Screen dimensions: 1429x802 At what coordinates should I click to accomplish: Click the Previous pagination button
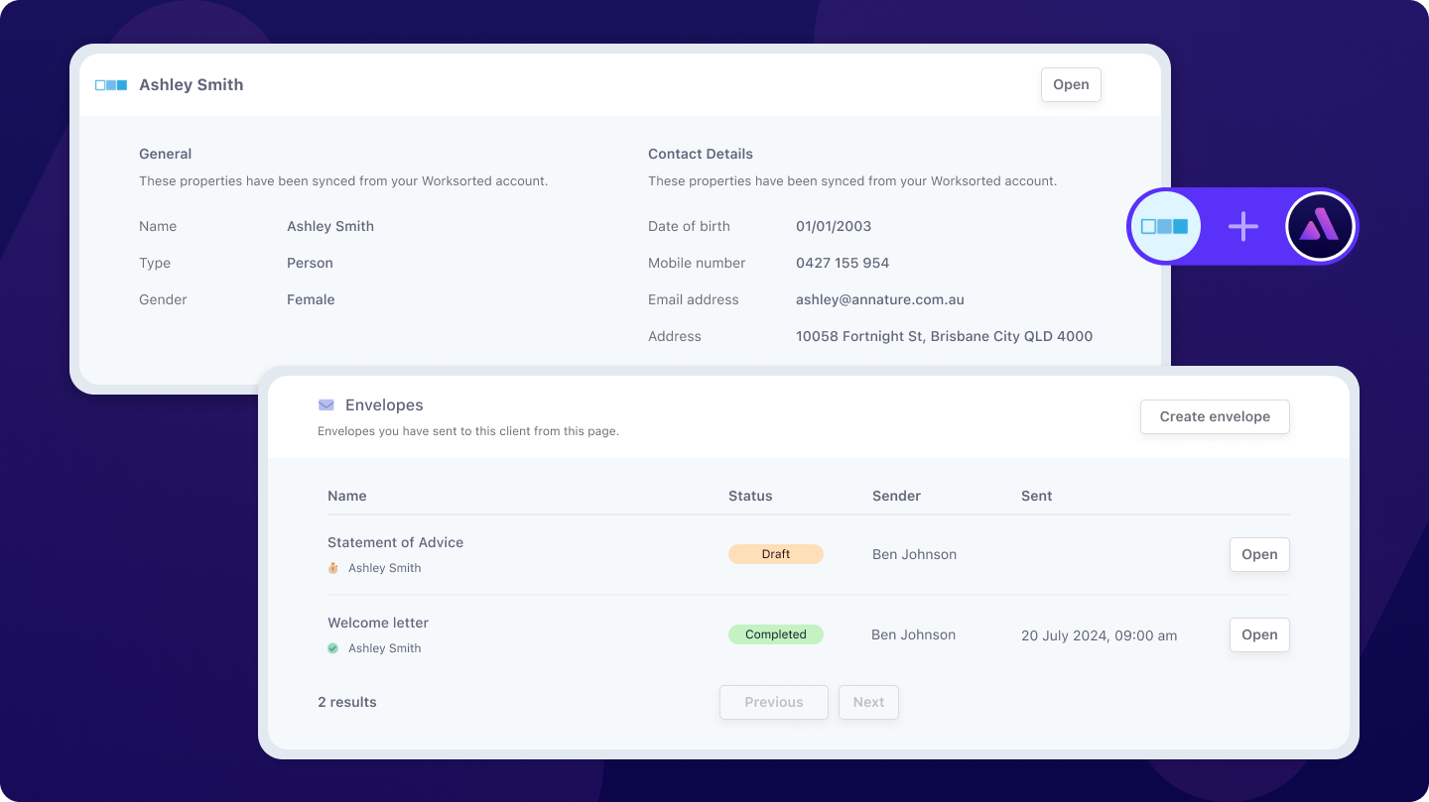pos(773,702)
